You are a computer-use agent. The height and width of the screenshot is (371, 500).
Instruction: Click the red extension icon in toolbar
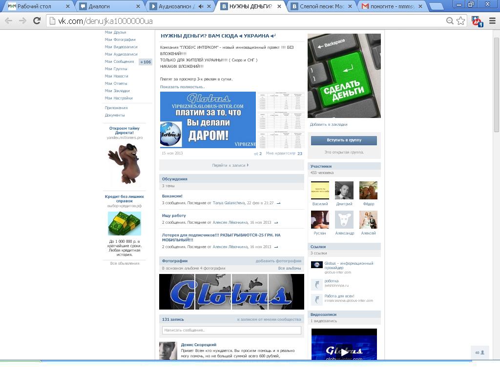(478, 21)
